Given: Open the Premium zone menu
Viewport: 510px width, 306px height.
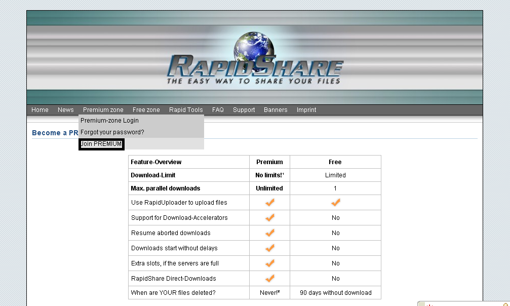Looking at the screenshot, I should click(103, 110).
